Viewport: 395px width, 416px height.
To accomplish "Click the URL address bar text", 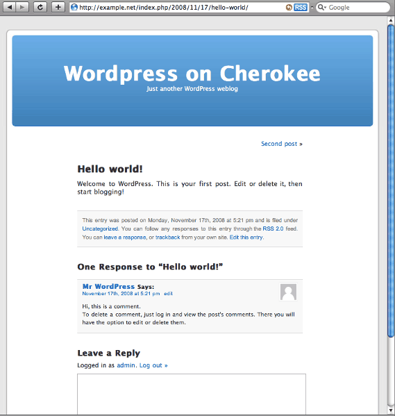I will tap(164, 7).
